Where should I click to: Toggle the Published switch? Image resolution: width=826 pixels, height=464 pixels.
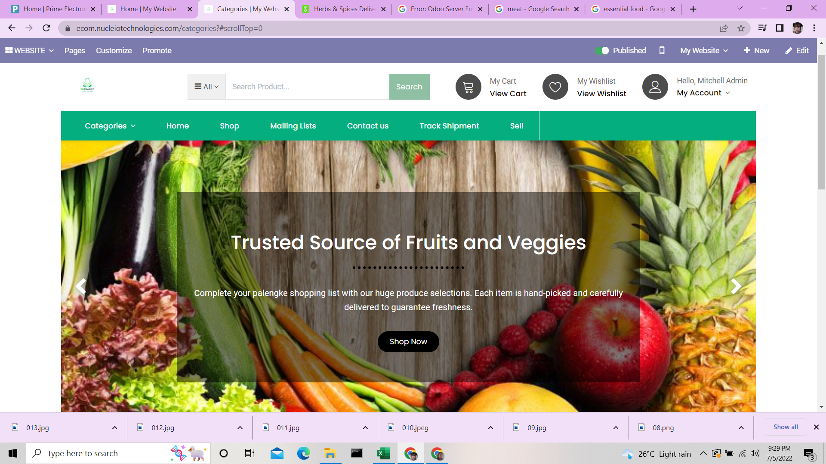[602, 51]
